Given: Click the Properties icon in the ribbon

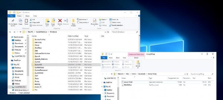Looking at the screenshot, I should (94, 21).
